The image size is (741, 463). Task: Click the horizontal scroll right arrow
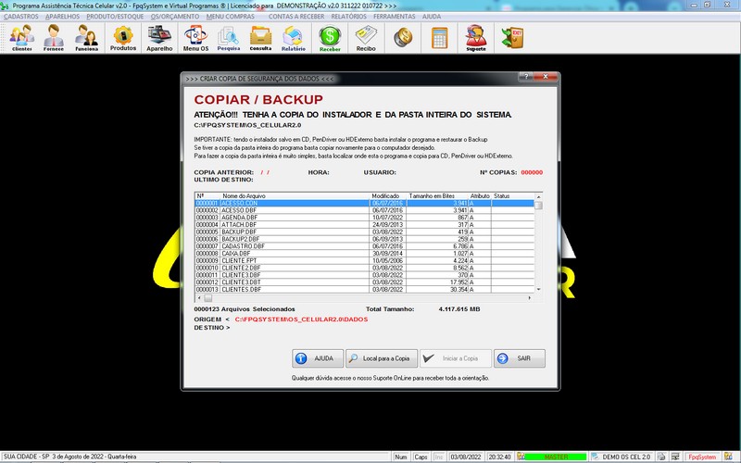(x=529, y=298)
